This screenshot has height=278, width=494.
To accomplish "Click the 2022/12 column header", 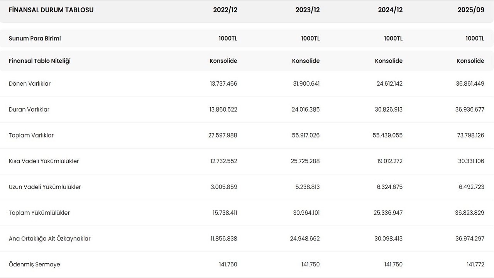I will pyautogui.click(x=225, y=10).
